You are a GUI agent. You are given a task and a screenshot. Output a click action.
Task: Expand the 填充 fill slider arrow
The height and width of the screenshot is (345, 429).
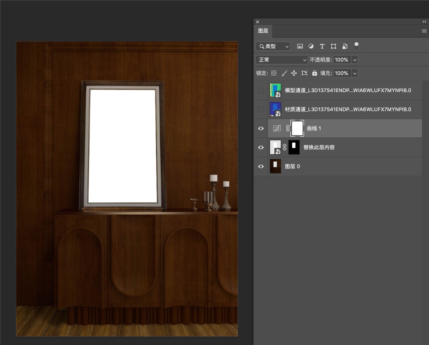355,73
